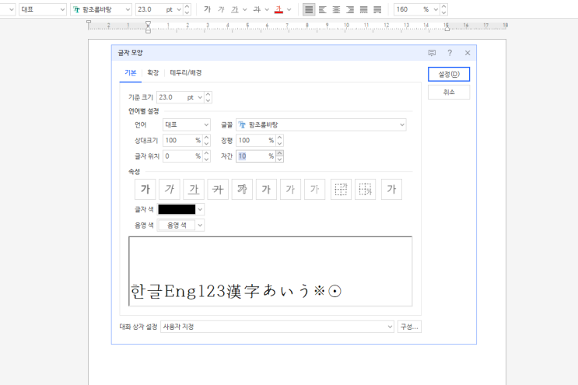Image resolution: width=578 pixels, height=385 pixels.
Task: Decrease 자간 with the down arrow
Action: coord(280,159)
